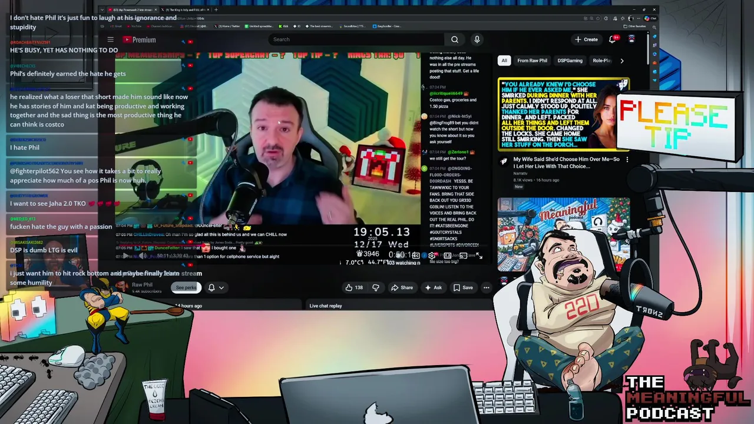Open options for 'My Wife Said' video

pyautogui.click(x=627, y=160)
